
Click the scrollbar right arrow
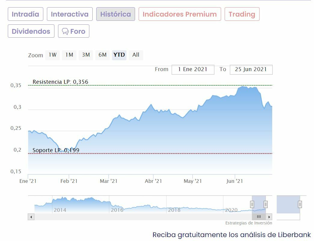(269, 217)
